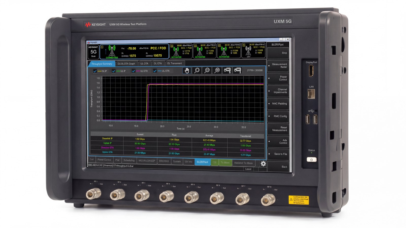Image resolution: width=406 pixels, height=228 pixels.
Task: Click the last graph toolbar icon before 21769 counter
Action: pos(238,70)
